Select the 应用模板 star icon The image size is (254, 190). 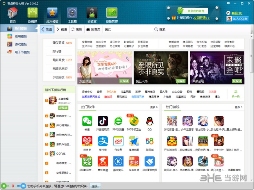[x=52, y=15]
